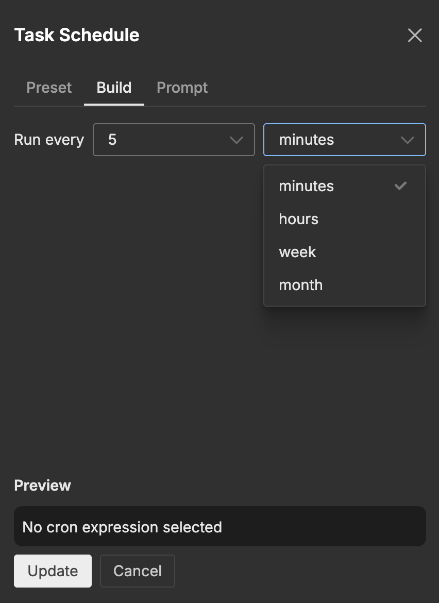This screenshot has width=439, height=603.
Task: Close the Task Schedule dialog with the X icon
Action: [415, 35]
